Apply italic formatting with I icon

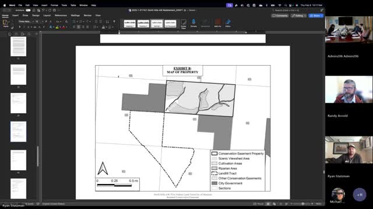[x=24, y=27]
